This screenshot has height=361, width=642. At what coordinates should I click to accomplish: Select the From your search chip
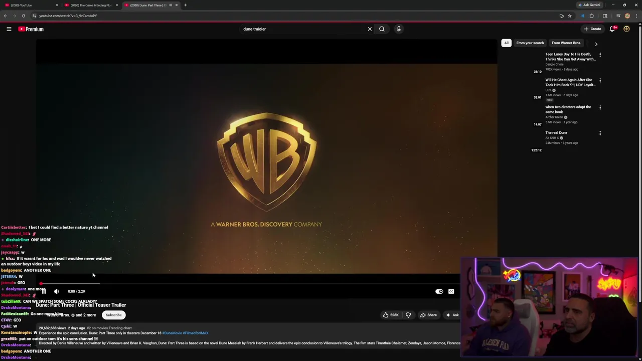click(x=530, y=43)
